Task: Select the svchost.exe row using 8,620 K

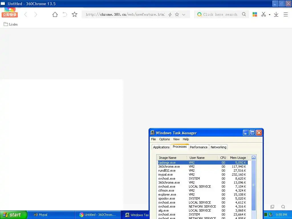Action: 203,179
